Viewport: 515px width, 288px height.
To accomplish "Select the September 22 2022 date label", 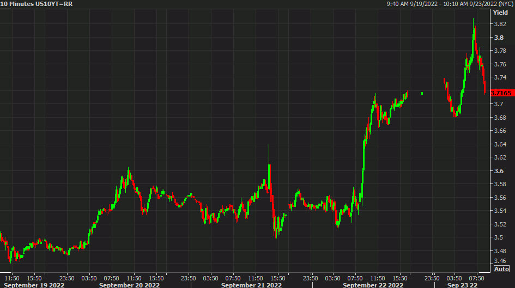I will [x=373, y=284].
